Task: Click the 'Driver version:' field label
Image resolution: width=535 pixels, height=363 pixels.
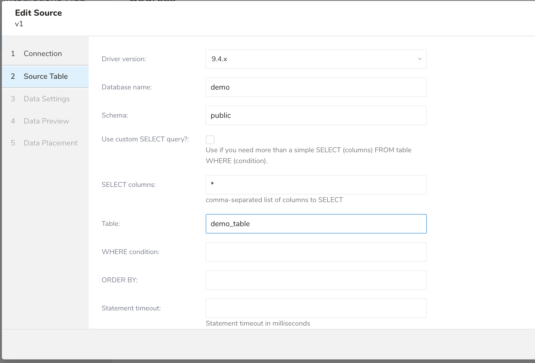Action: (124, 59)
